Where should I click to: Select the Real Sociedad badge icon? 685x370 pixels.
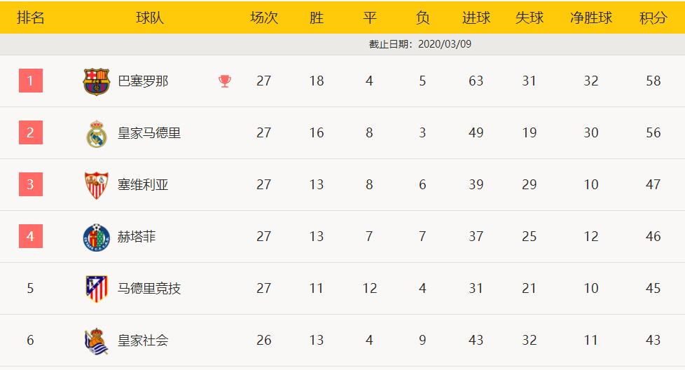(x=96, y=341)
